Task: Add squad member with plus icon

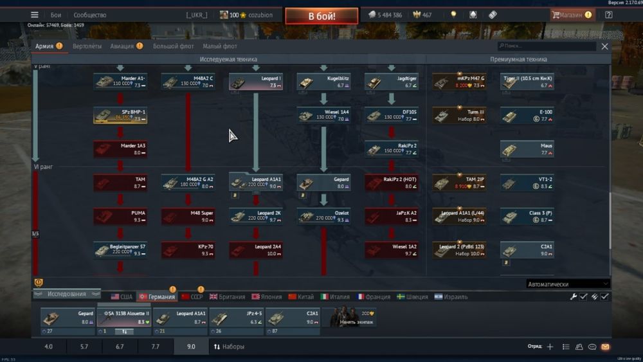Action: (550, 347)
